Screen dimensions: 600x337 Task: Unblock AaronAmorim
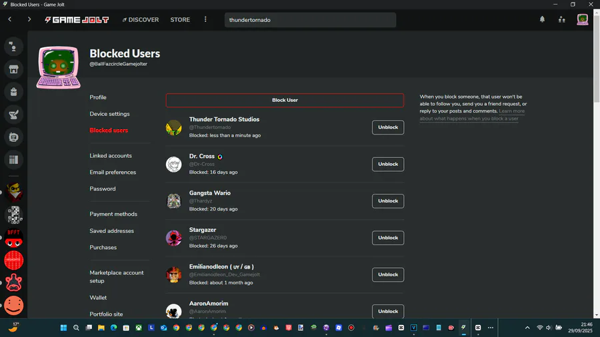(387, 312)
